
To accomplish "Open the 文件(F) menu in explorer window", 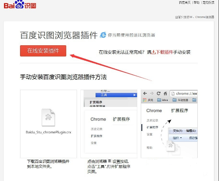I will click(178, 131).
